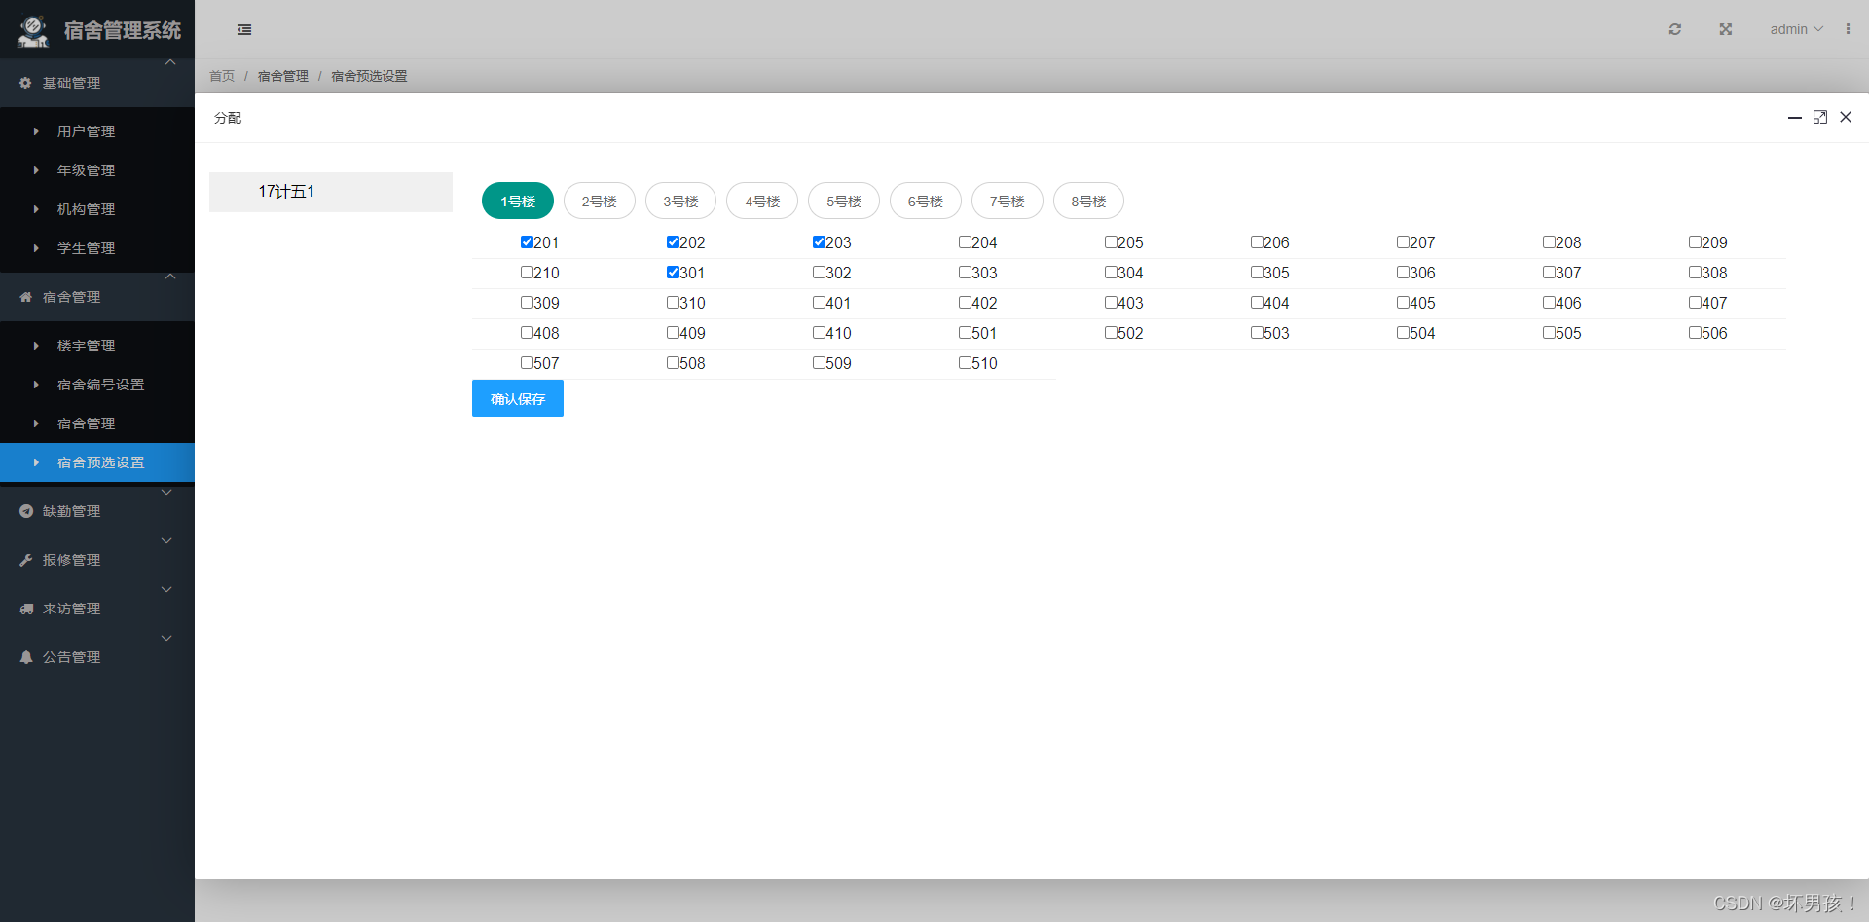The image size is (1869, 922).
Task: Click the 确认保存 button
Action: click(518, 398)
